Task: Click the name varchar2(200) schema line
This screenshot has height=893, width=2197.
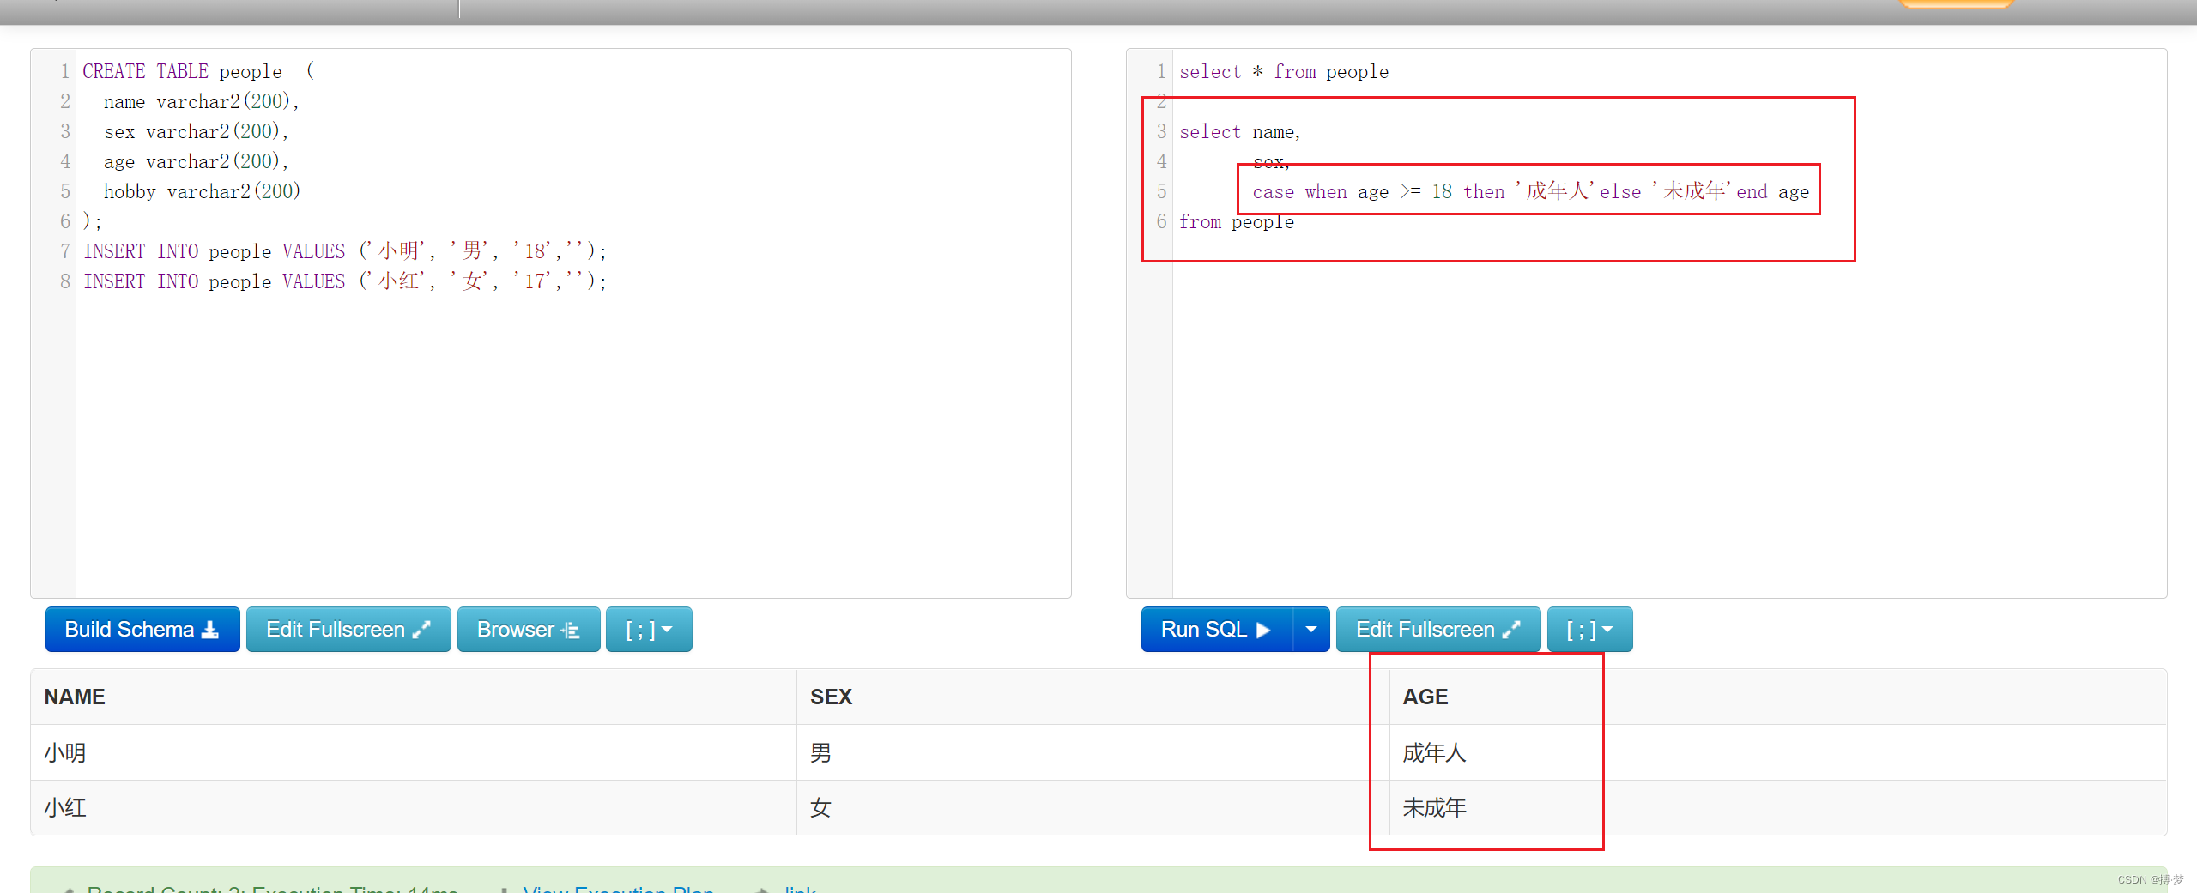Action: click(202, 101)
